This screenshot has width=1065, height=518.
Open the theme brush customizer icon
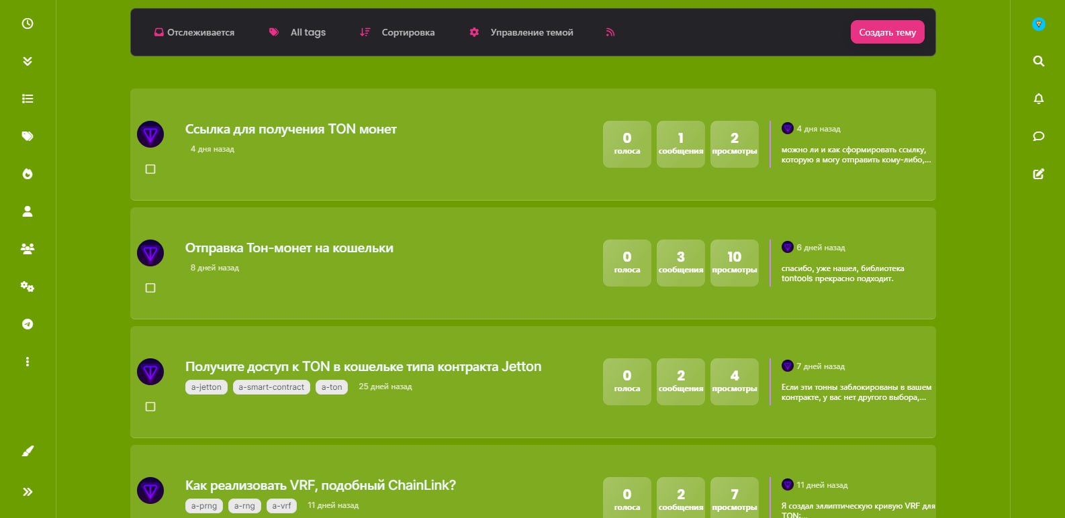(28, 451)
